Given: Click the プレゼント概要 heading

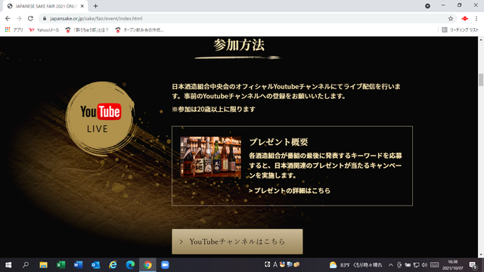Looking at the screenshot, I should point(278,142).
